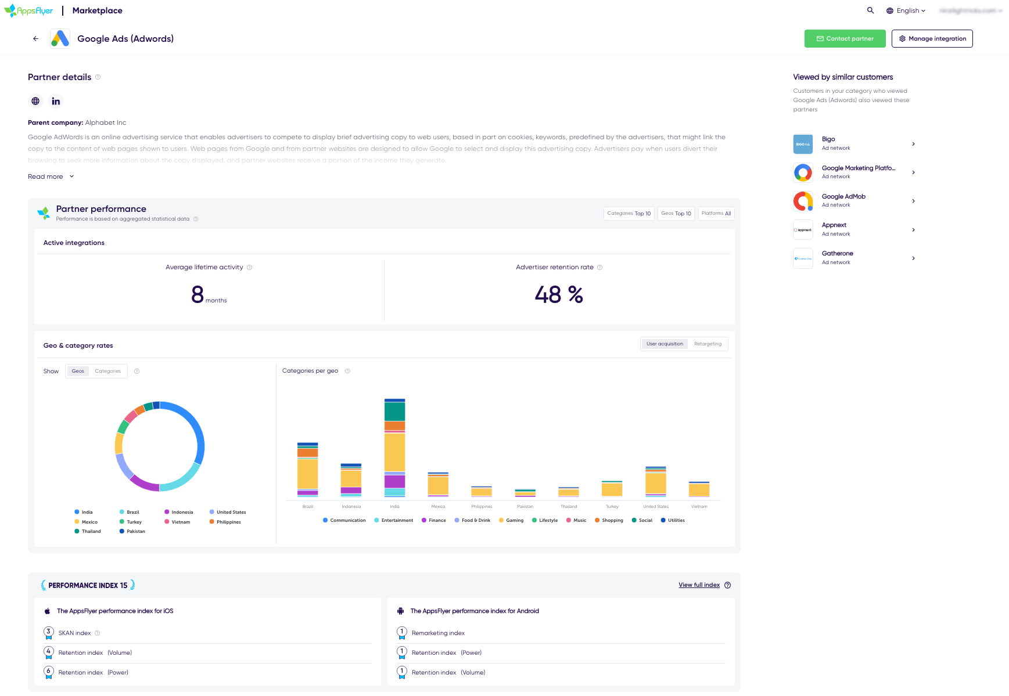1009x696 pixels.
Task: Click Advertiser retention rate help icon
Action: click(599, 268)
